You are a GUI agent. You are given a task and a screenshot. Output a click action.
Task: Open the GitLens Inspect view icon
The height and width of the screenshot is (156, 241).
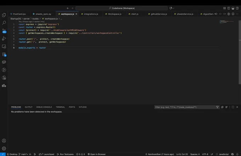coord(4,78)
